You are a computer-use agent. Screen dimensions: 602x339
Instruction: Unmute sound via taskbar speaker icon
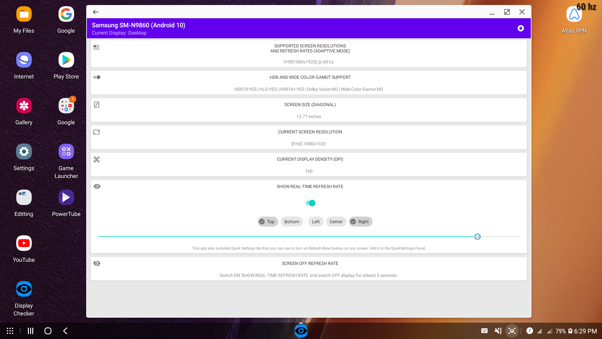tap(498, 331)
